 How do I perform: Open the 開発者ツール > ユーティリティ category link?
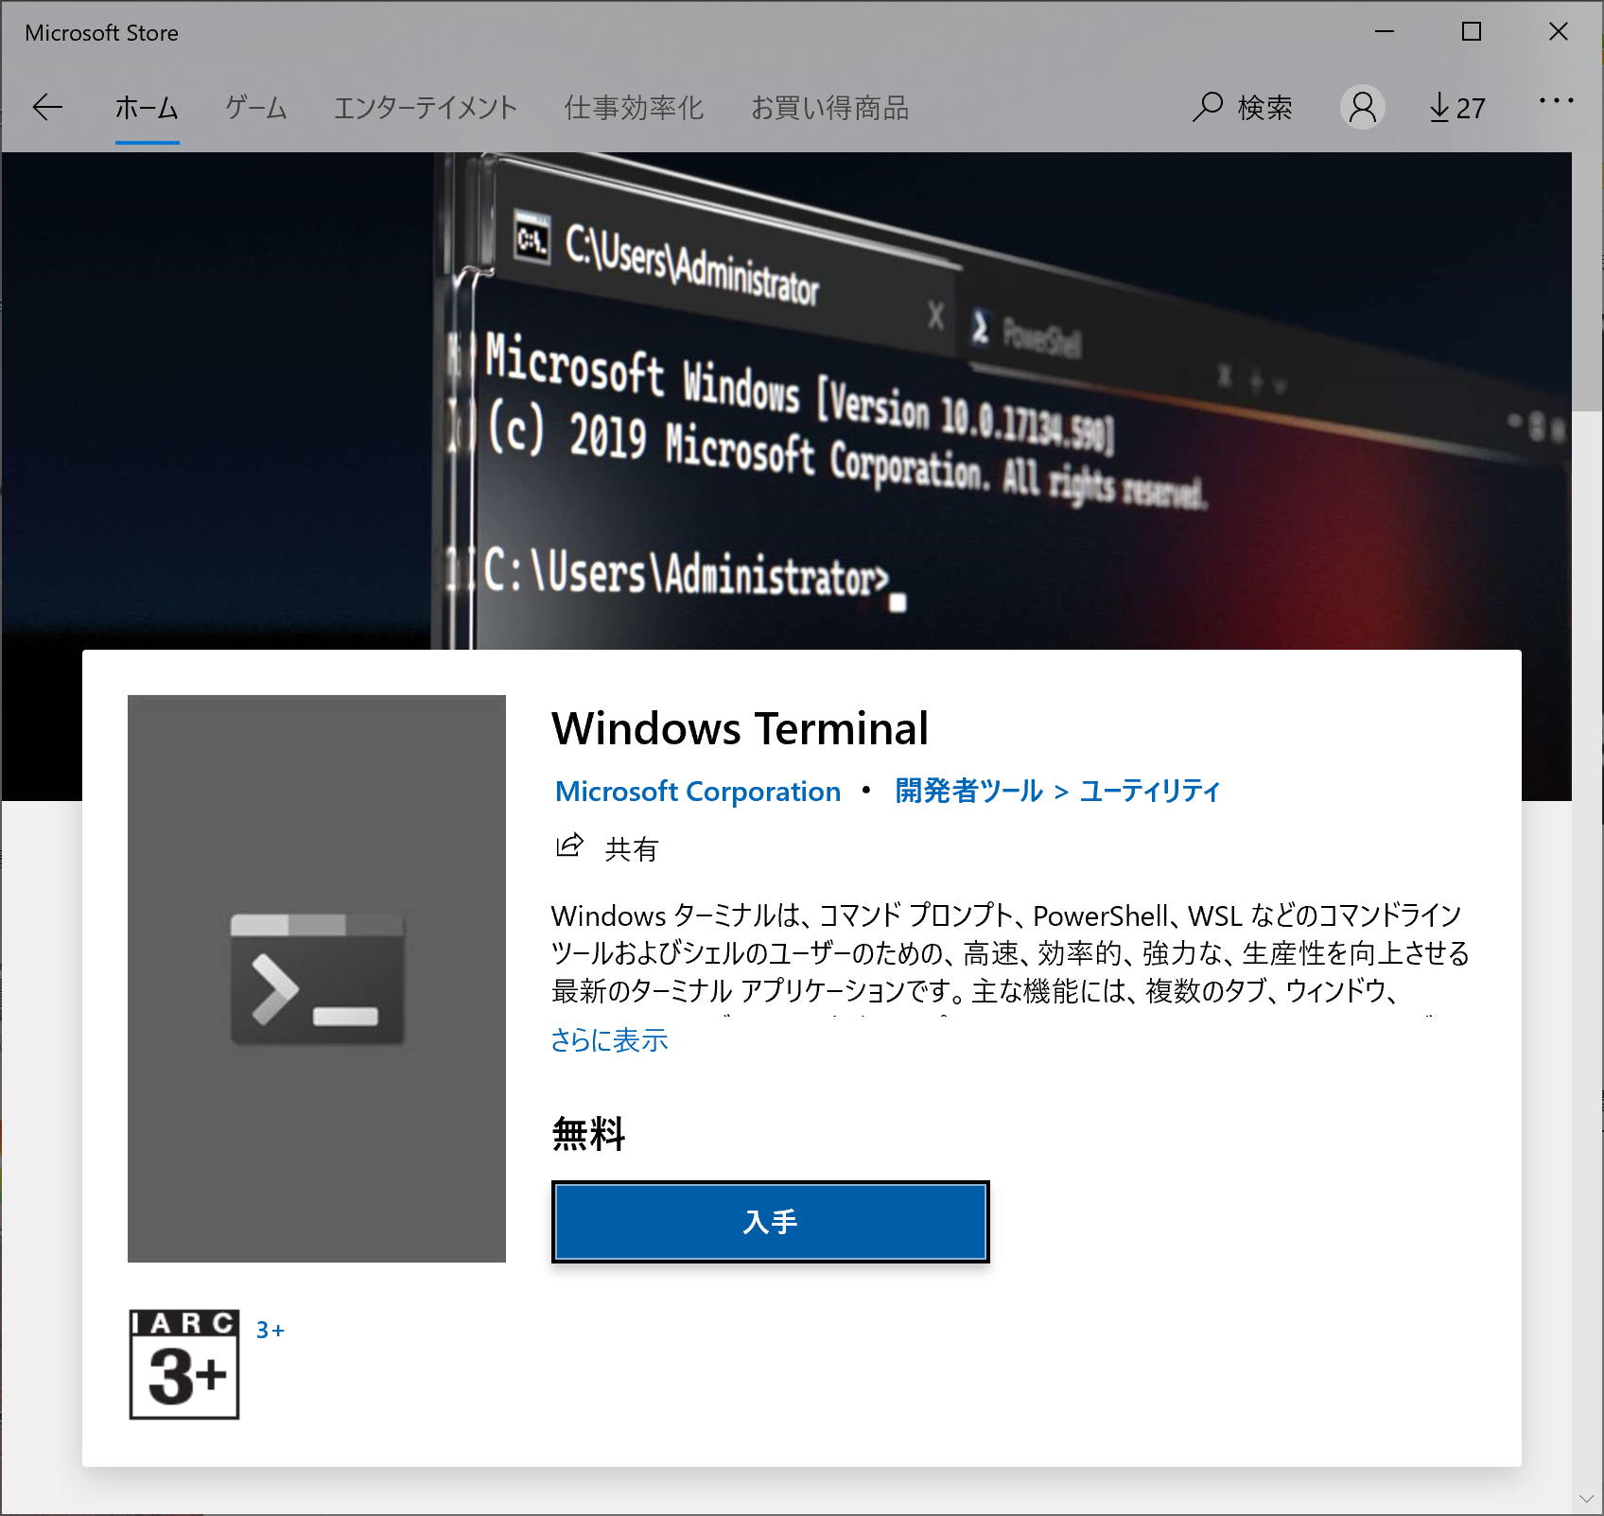[1057, 792]
